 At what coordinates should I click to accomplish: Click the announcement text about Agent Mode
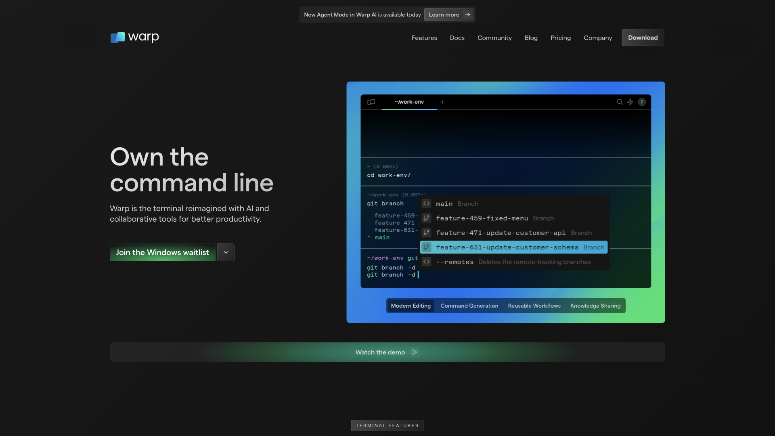click(362, 15)
